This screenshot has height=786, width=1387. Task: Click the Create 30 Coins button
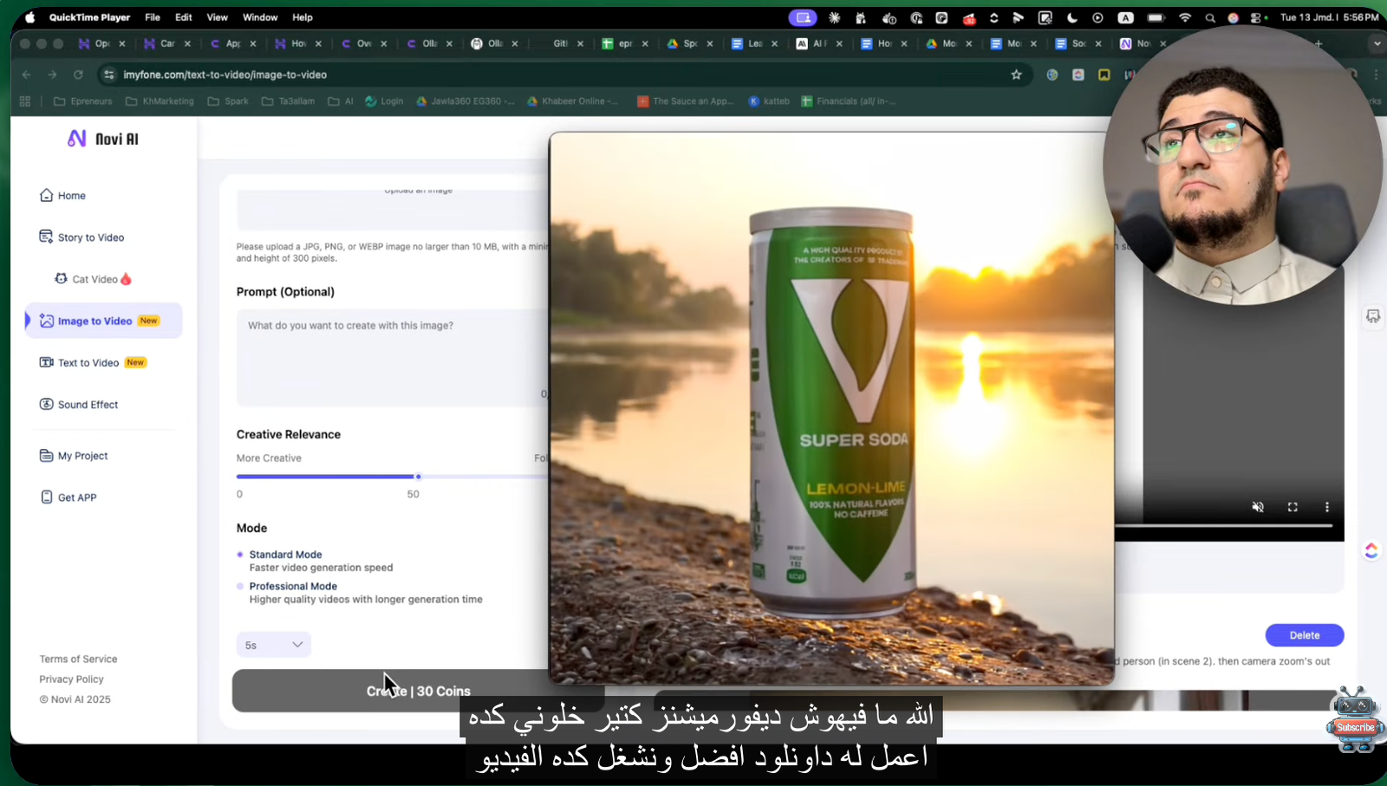point(418,691)
